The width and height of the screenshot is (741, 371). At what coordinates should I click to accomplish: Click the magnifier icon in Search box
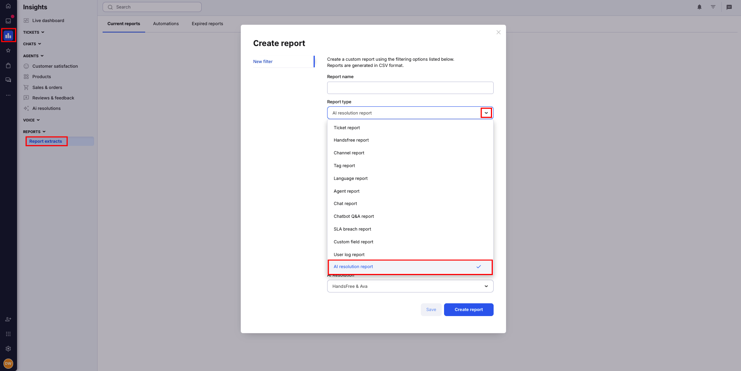click(x=110, y=7)
